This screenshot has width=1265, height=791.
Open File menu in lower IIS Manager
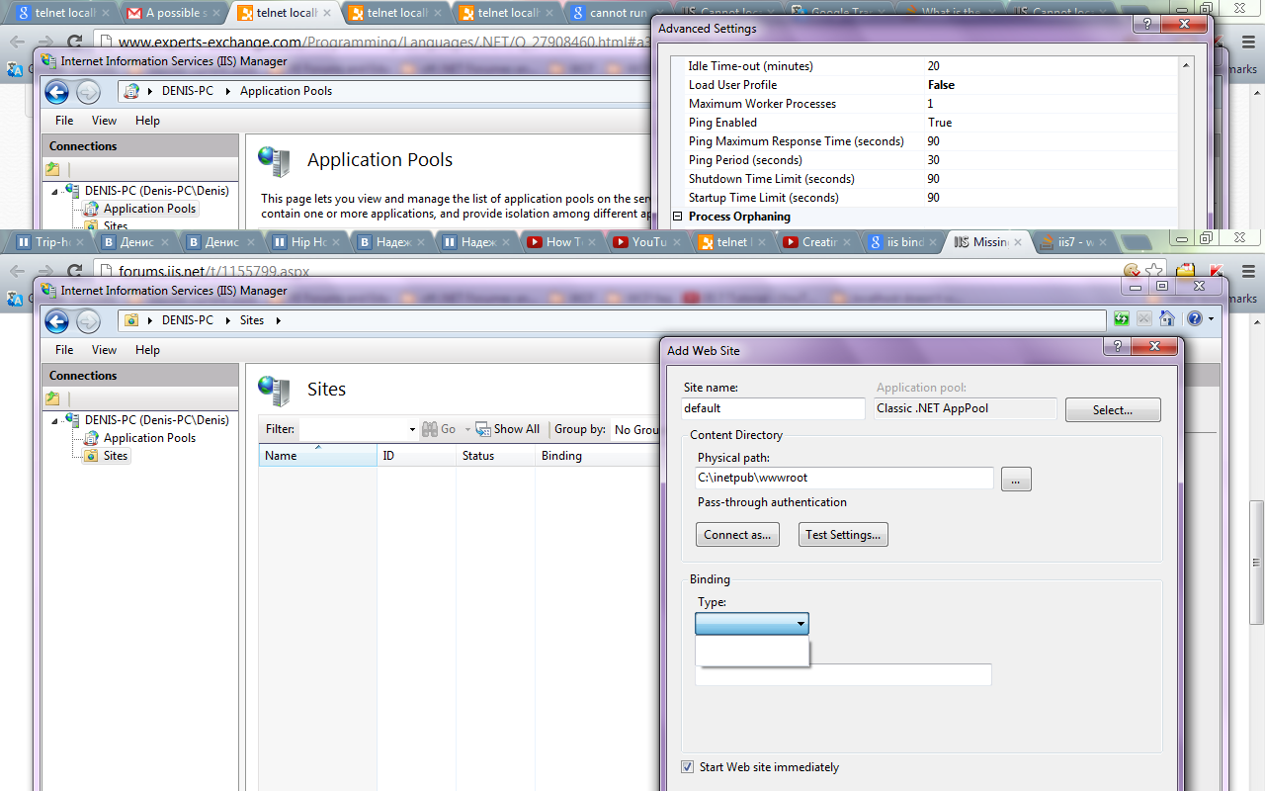pyautogui.click(x=64, y=350)
